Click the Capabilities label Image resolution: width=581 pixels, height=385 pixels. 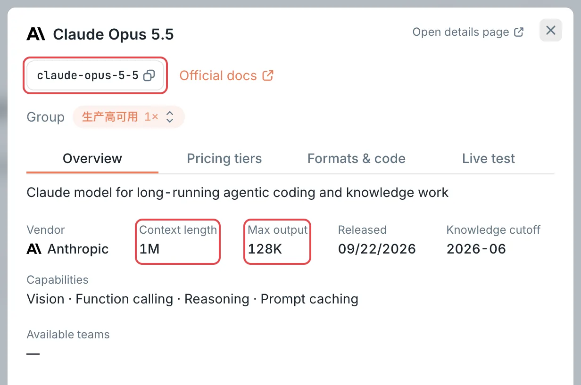(x=58, y=280)
